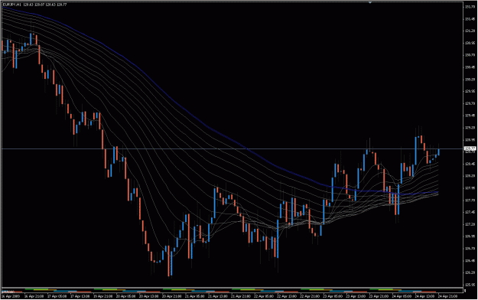
Task: Click the chart shift triangle marker at the top
Action: tap(369, 2)
